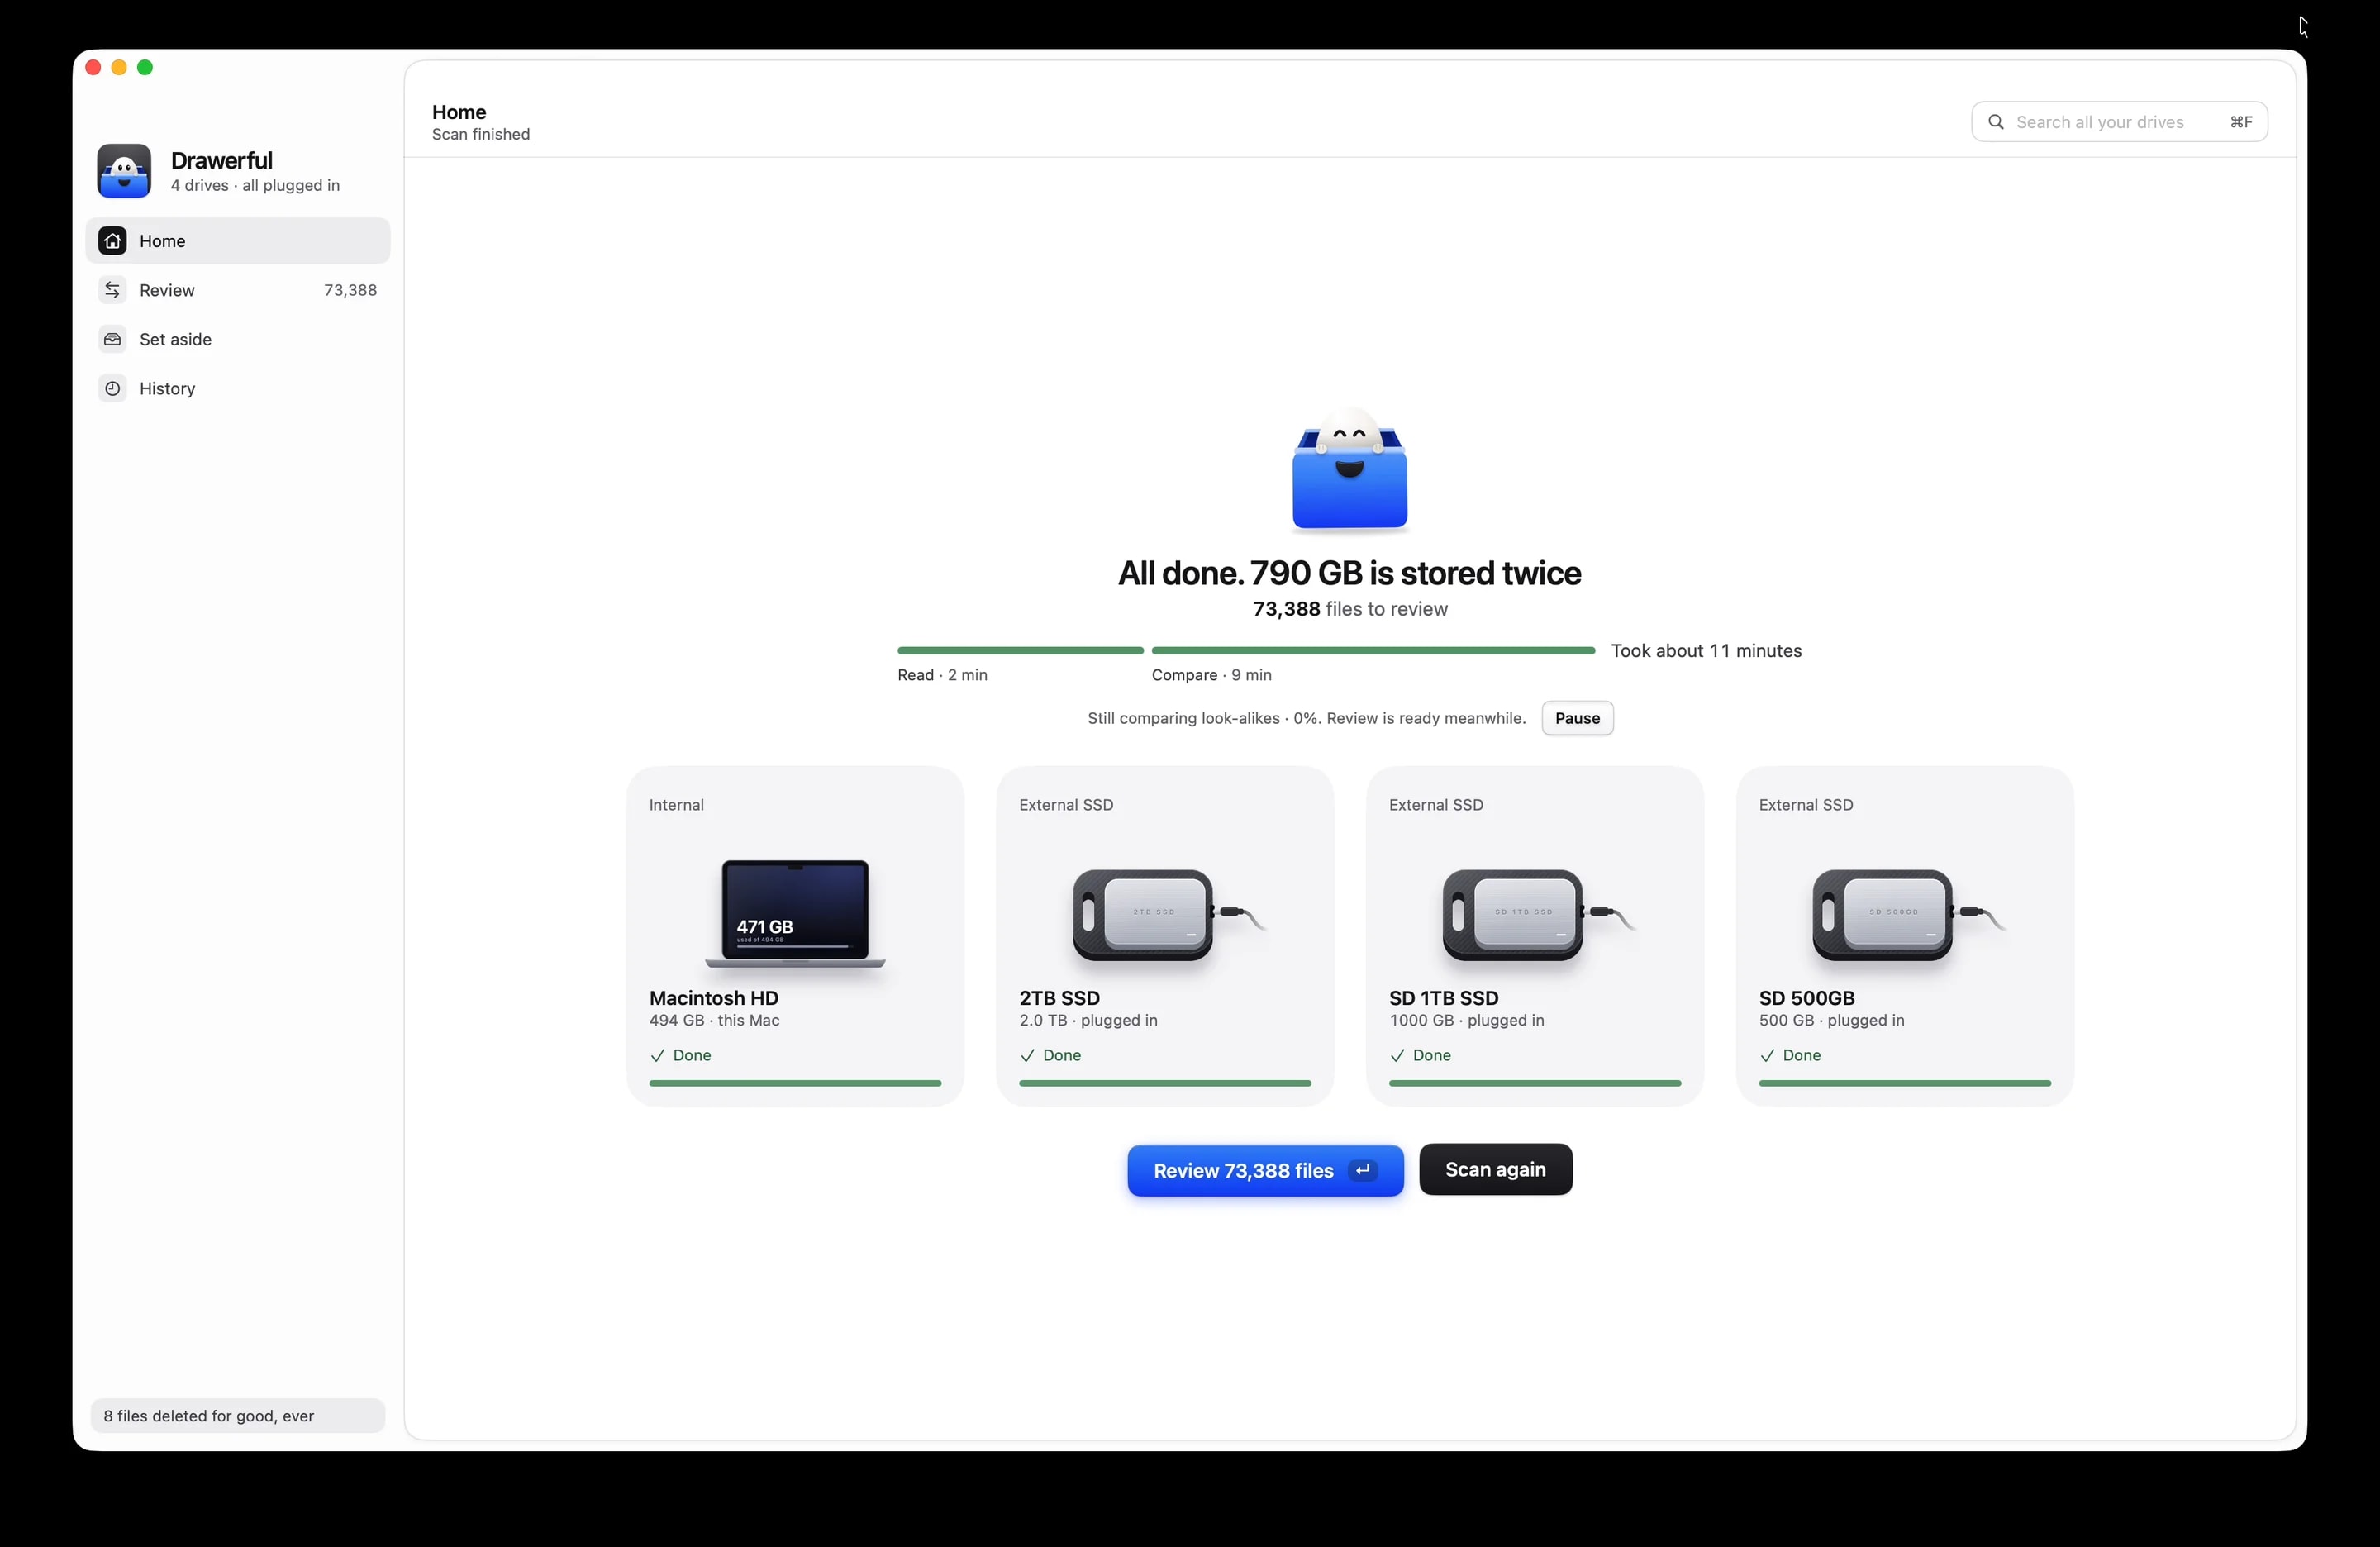Click the '8 files deleted for good' badge
The width and height of the screenshot is (2380, 1547).
pos(238,1415)
